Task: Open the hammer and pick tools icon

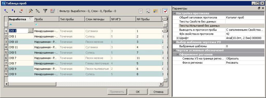Action: 31,11
